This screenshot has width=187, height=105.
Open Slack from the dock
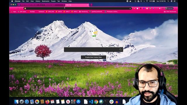click(112, 102)
